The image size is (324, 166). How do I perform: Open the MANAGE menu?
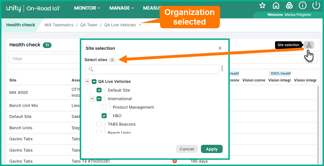[121, 8]
